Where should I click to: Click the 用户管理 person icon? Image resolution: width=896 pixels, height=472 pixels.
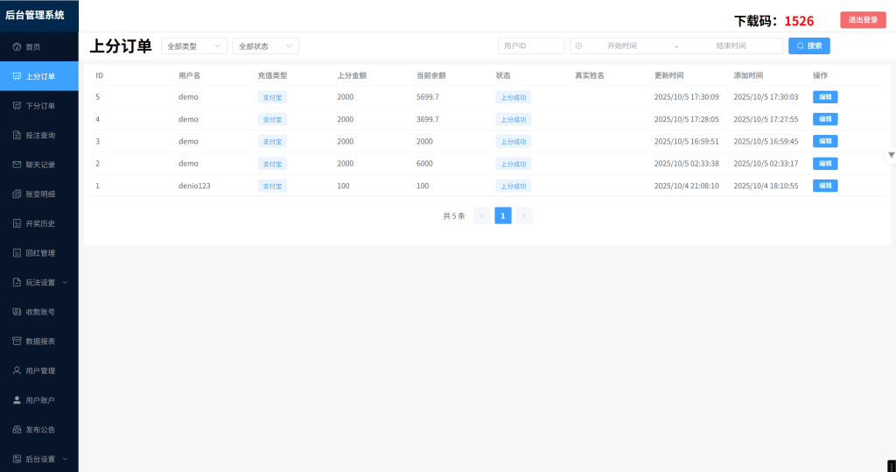coord(17,370)
